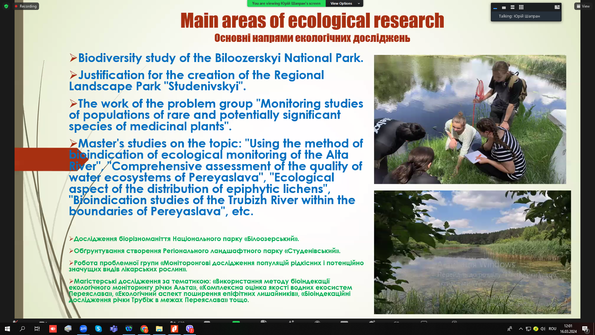595x335 pixels.
Task: Click the screen viewing notification banner
Action: click(286, 3)
